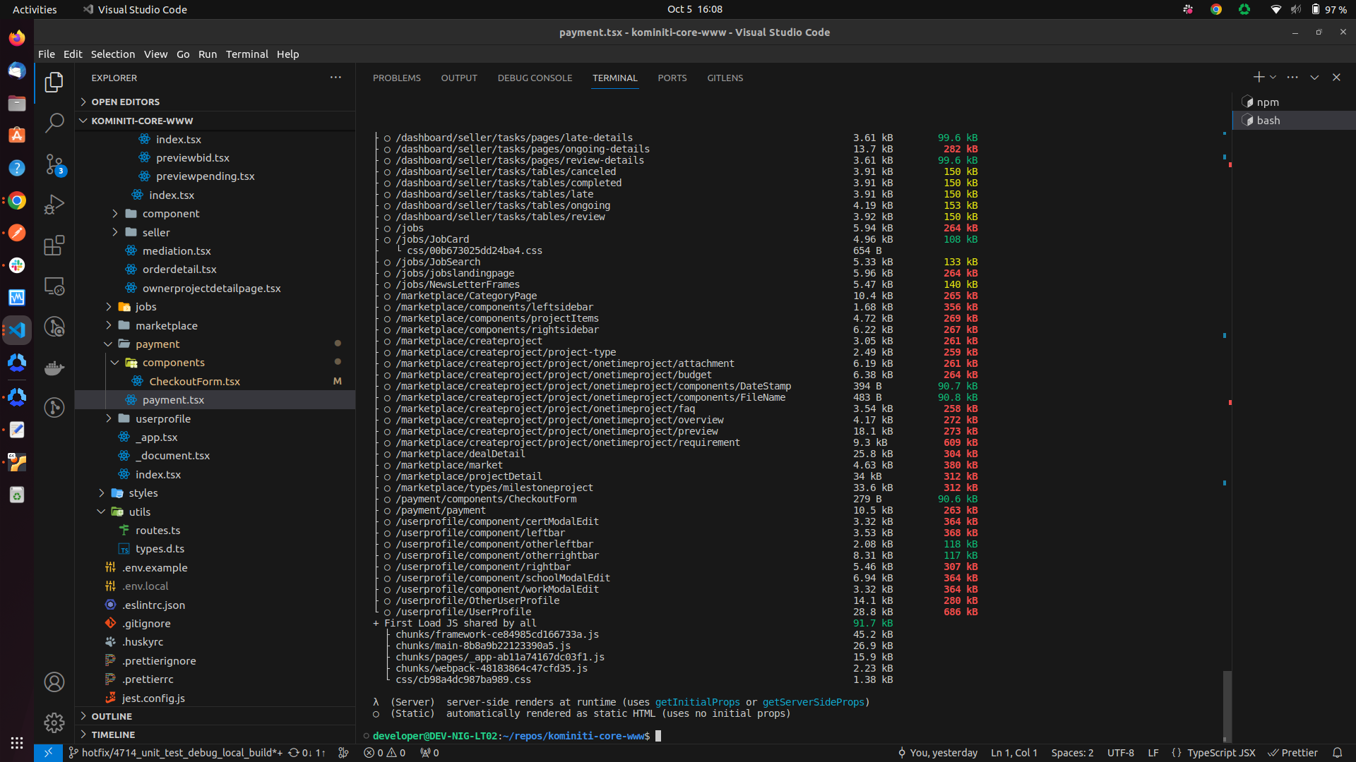This screenshot has width=1356, height=762.
Task: Click the getServerSideProps link in terminal
Action: (x=813, y=702)
